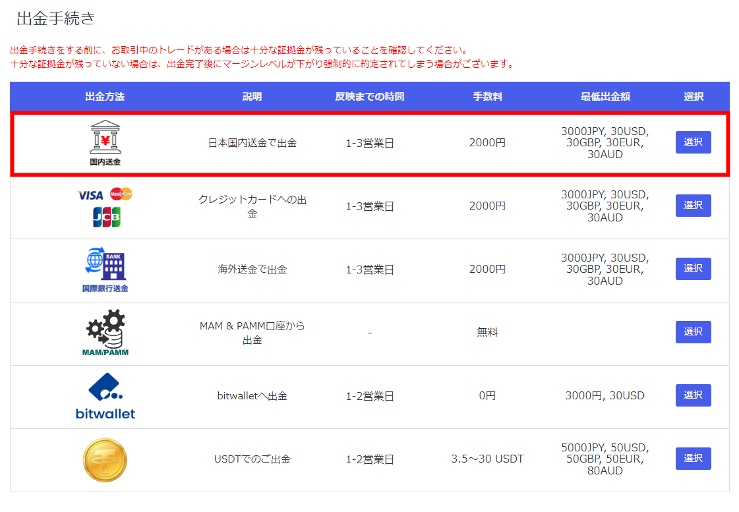Click the MAM/PAMM gears icon
This screenshot has width=739, height=512.
point(105,333)
